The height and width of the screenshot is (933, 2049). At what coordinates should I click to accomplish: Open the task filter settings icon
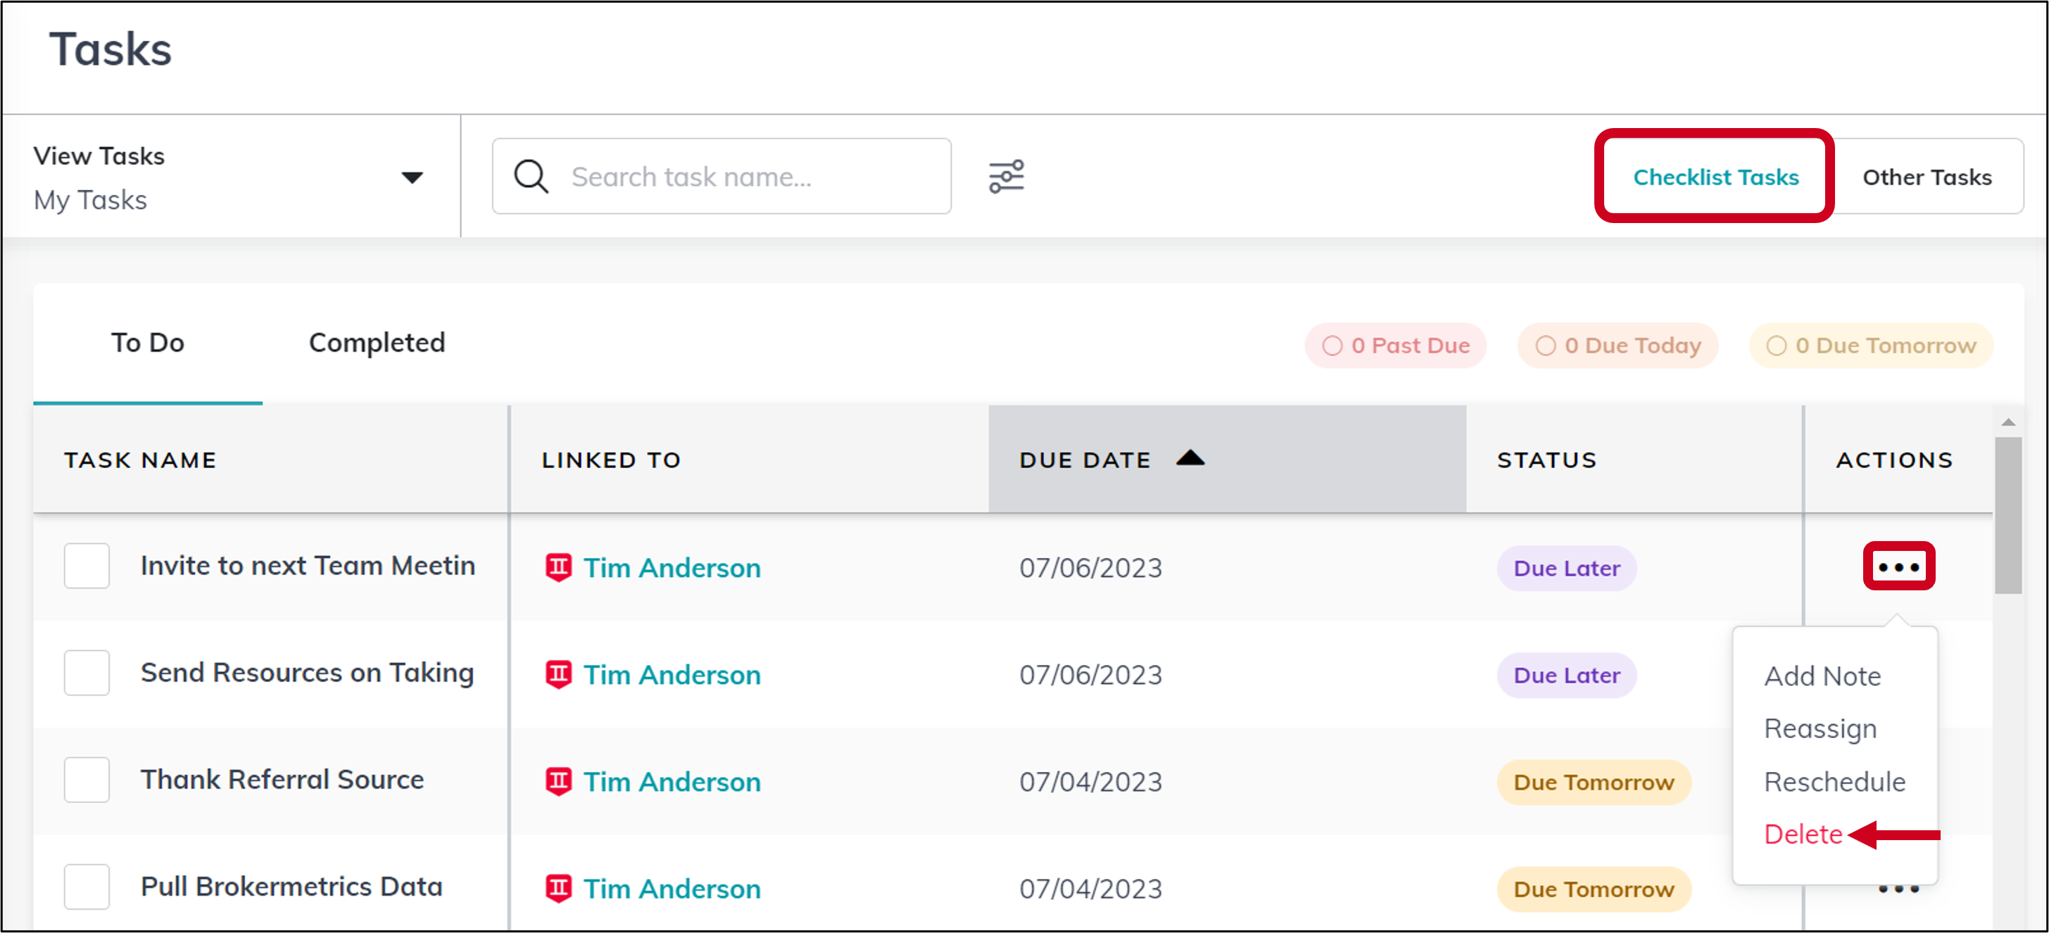(1007, 177)
